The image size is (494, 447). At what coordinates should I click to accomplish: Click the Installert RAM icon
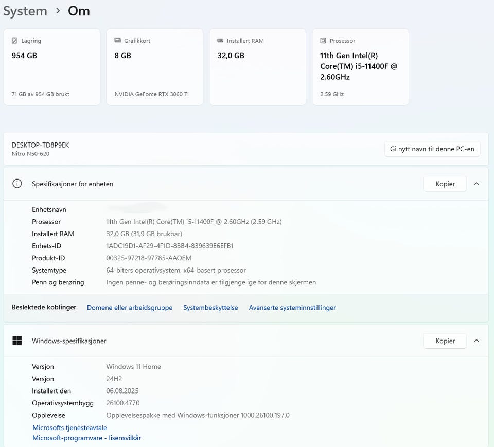pyautogui.click(x=220, y=41)
